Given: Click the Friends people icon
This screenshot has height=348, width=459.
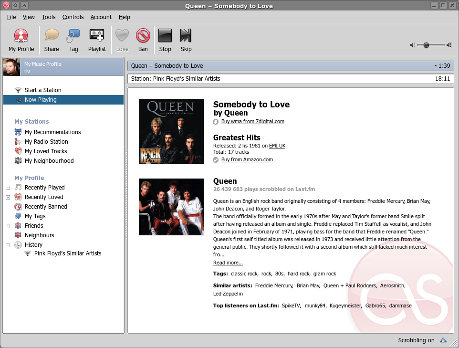Looking at the screenshot, I should (x=18, y=225).
